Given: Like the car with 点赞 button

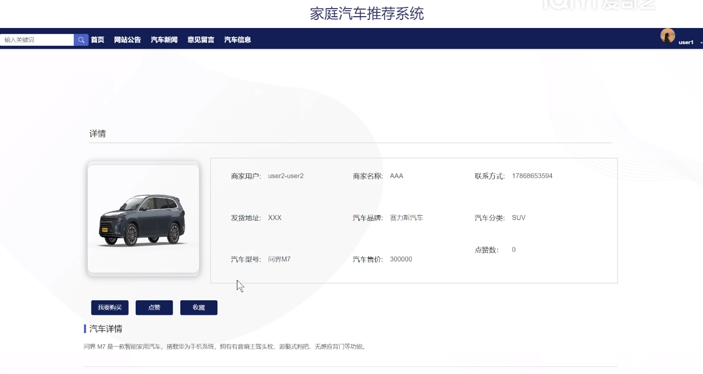Looking at the screenshot, I should pos(154,308).
